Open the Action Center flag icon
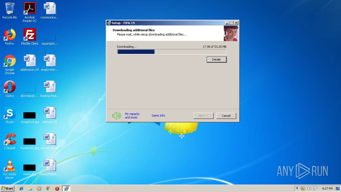 pyautogui.click(x=315, y=189)
